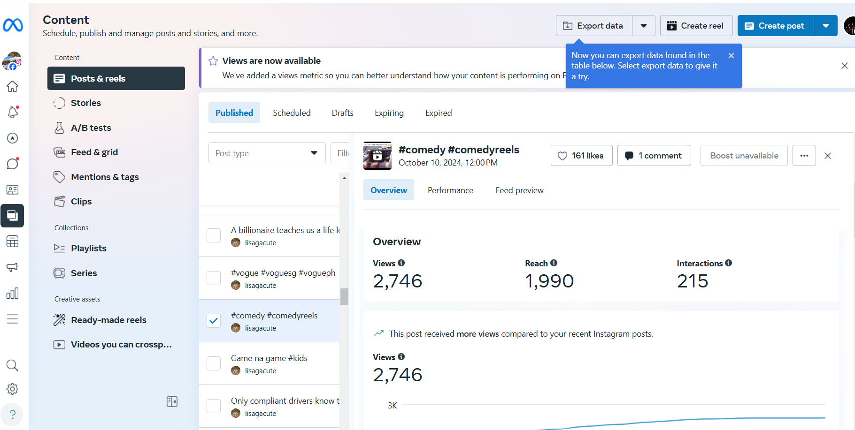Check the billionaire post checkbox

[214, 235]
